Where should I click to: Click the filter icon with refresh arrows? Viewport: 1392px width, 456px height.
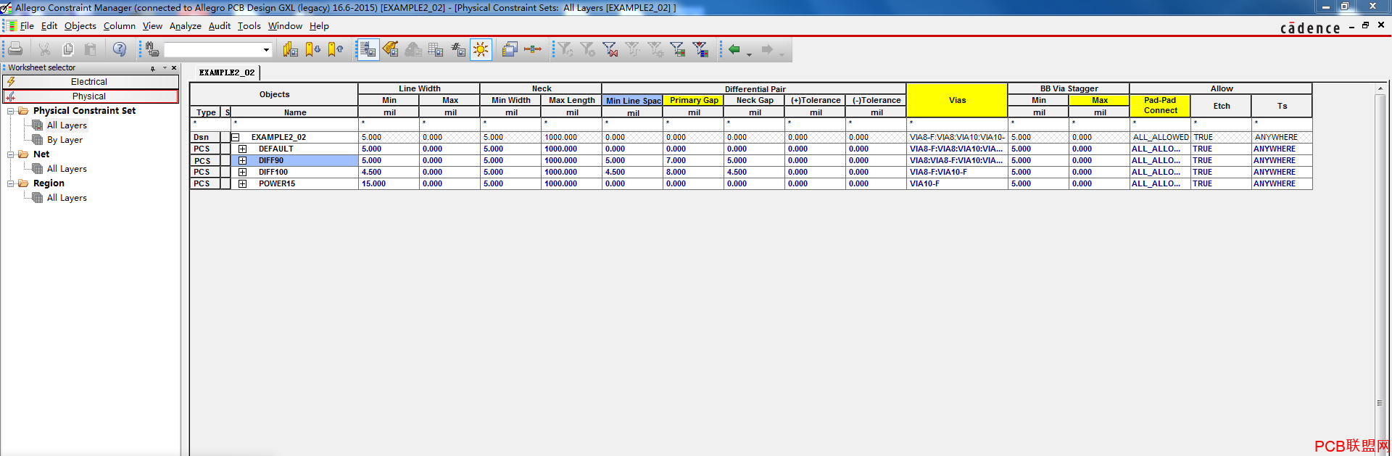[565, 49]
